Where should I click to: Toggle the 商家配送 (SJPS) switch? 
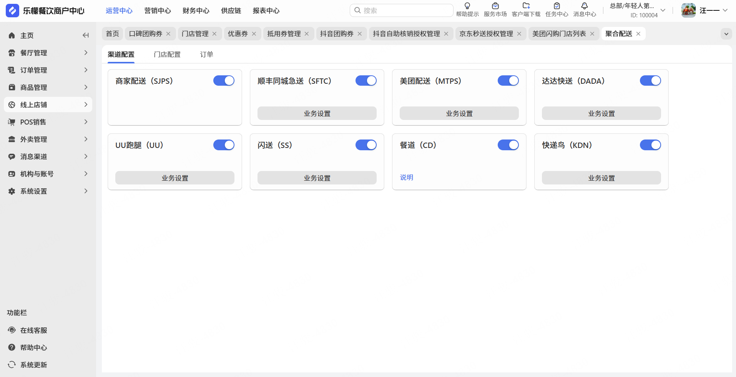click(x=224, y=81)
